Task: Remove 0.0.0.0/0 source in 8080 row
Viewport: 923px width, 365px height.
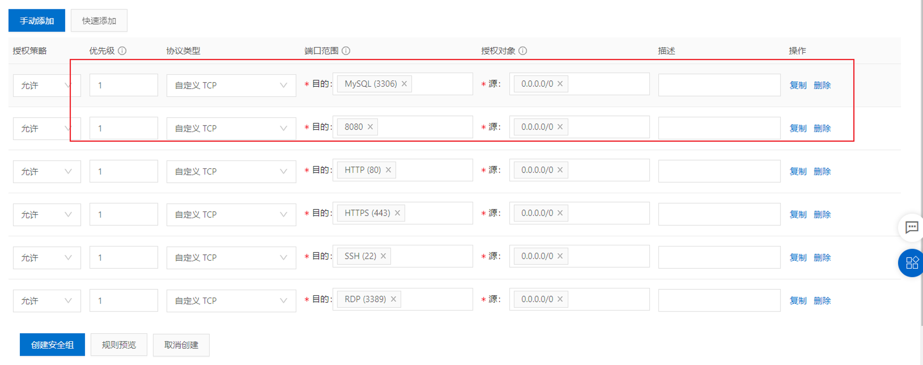Action: [x=560, y=127]
